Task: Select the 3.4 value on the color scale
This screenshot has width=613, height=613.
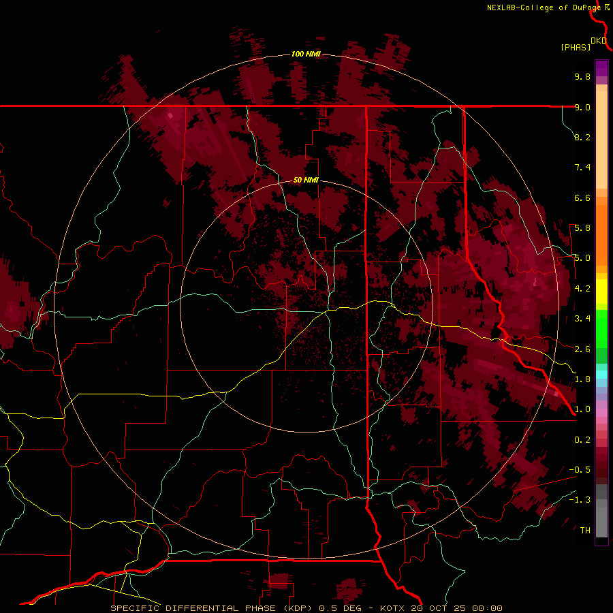Action: click(x=582, y=319)
